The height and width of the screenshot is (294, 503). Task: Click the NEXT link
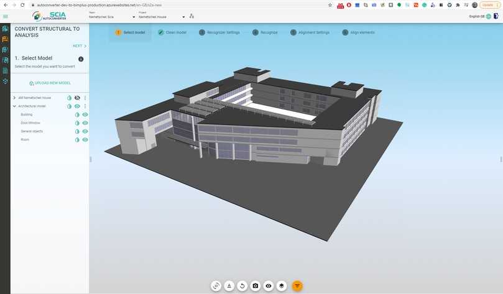pyautogui.click(x=79, y=46)
